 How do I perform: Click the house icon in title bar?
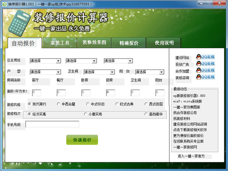click(x=5, y=4)
